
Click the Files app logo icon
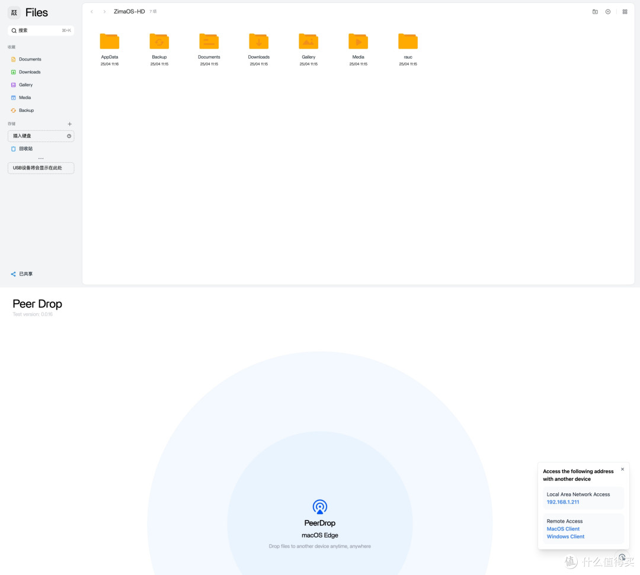[x=14, y=12]
